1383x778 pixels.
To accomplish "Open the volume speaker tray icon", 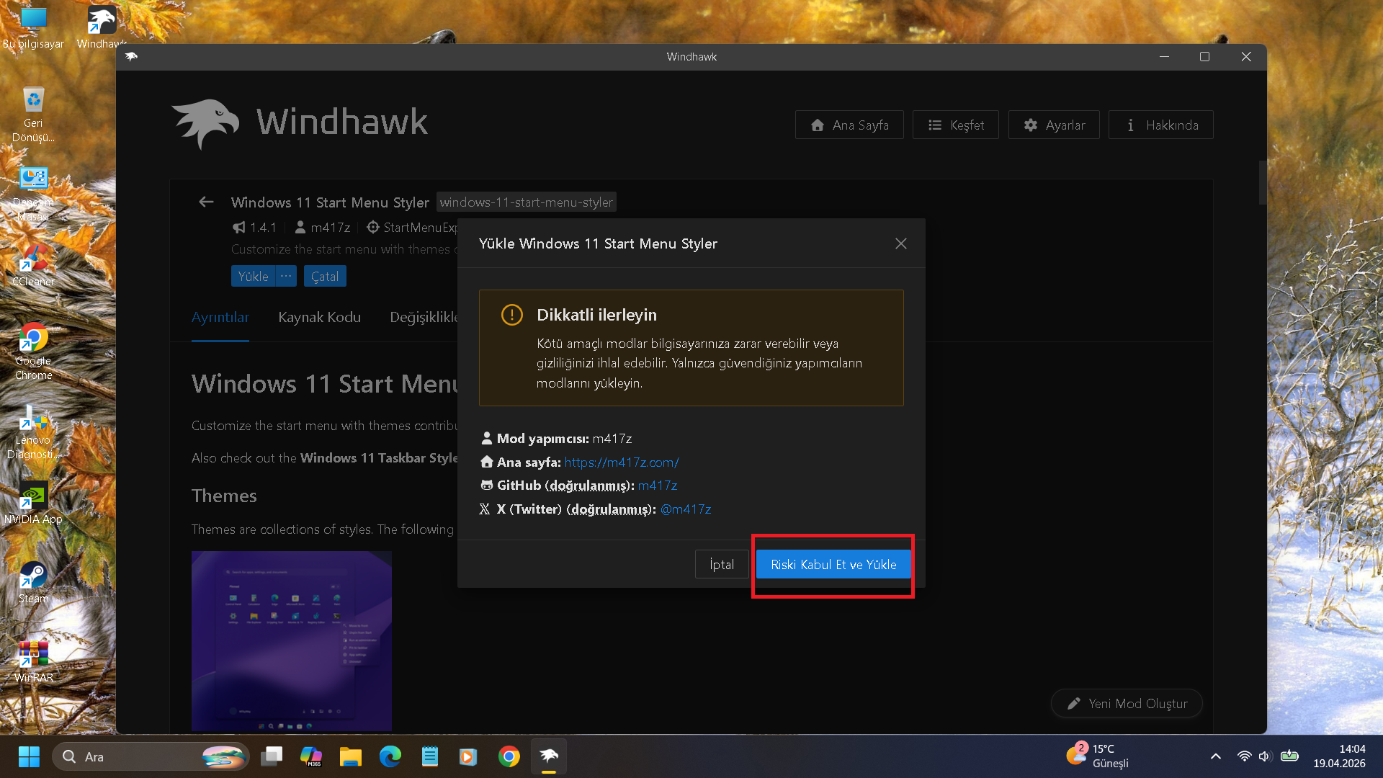I will (x=1264, y=756).
